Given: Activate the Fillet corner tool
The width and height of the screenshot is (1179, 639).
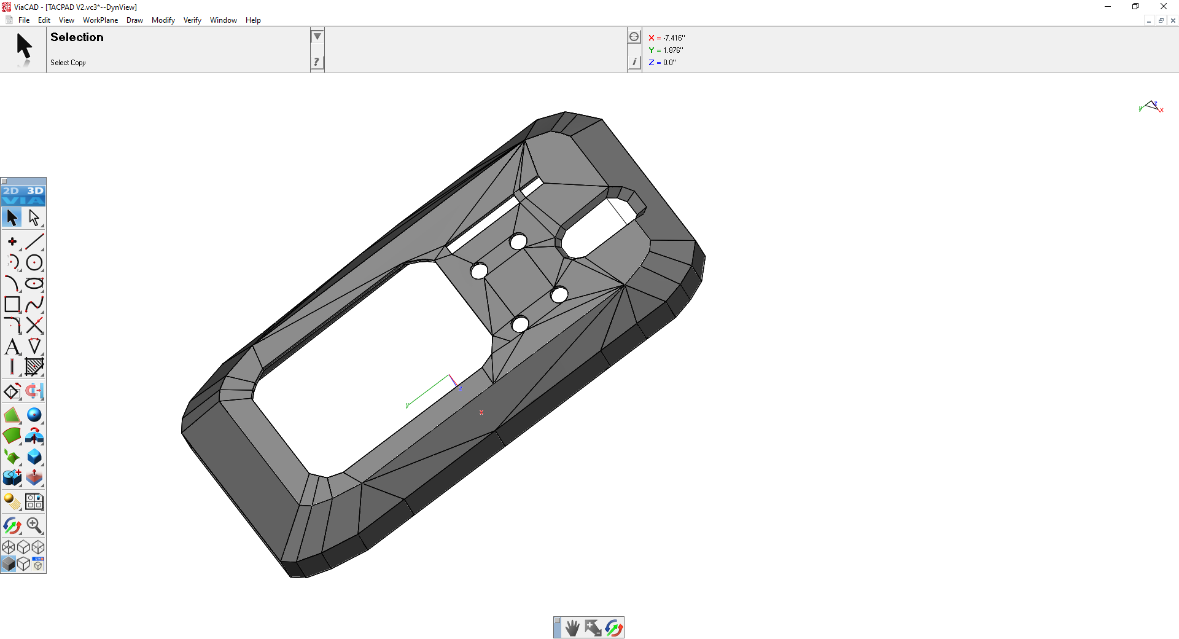Looking at the screenshot, I should point(12,325).
